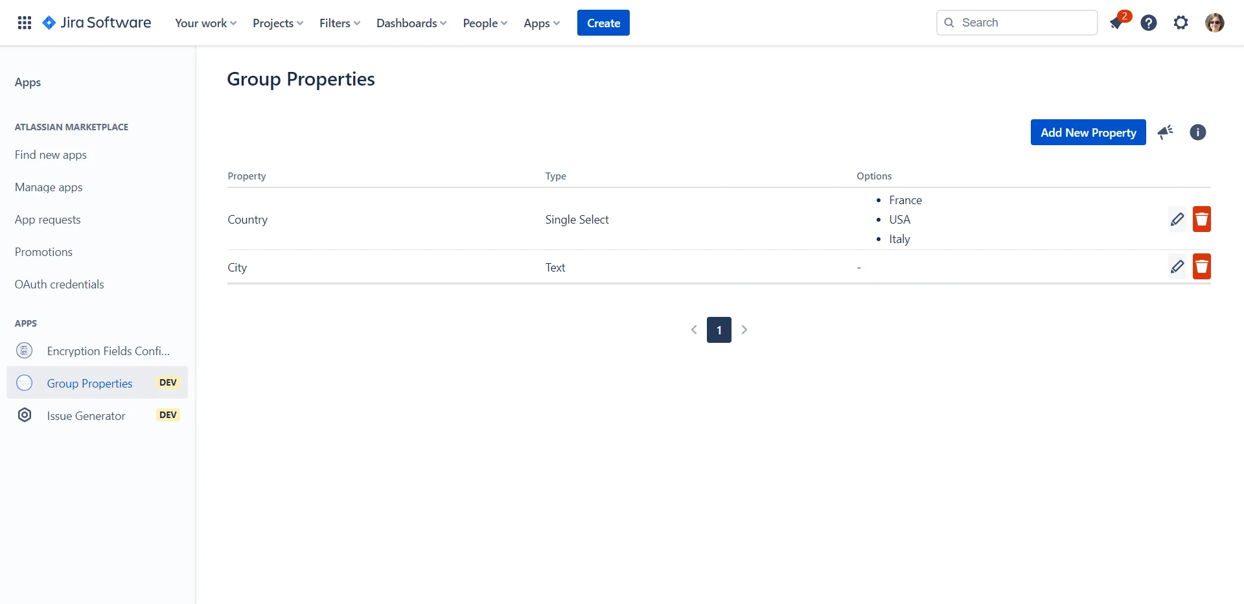Open Find new apps in sidebar
1244x604 pixels.
51,155
